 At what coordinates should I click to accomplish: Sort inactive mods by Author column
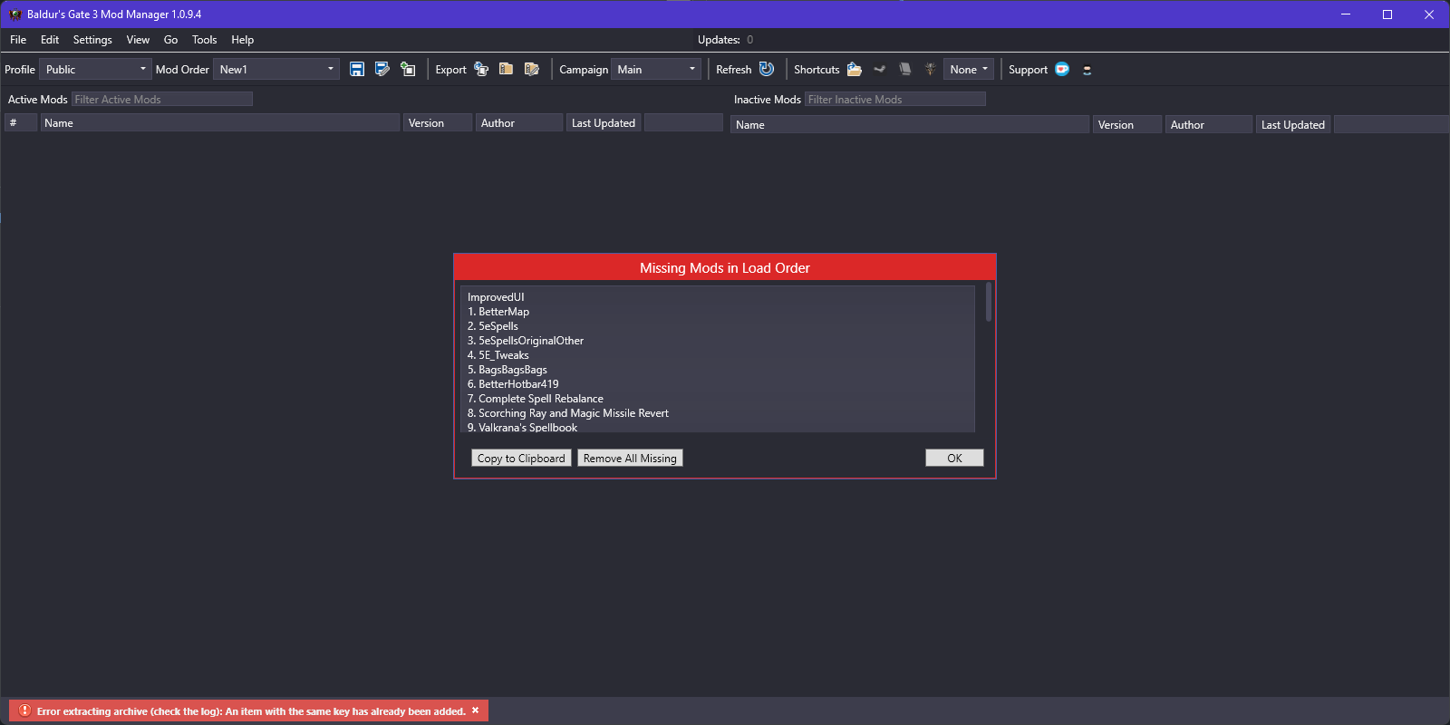tap(1209, 124)
